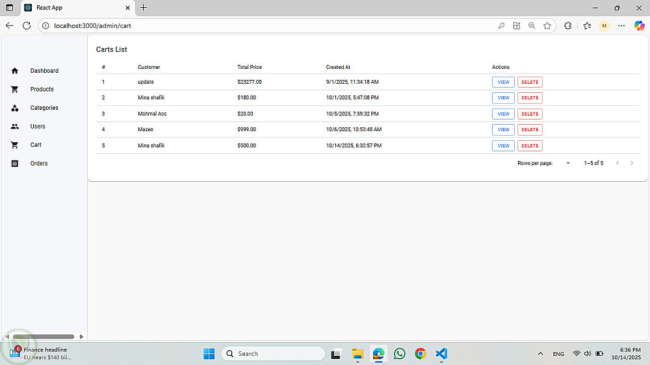View Mohmal Acc's cart

[x=503, y=114]
